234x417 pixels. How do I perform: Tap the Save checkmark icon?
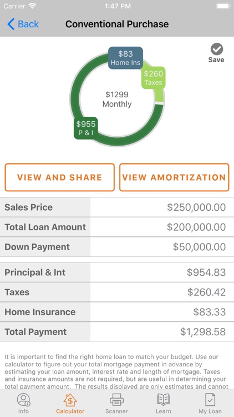pyautogui.click(x=217, y=49)
